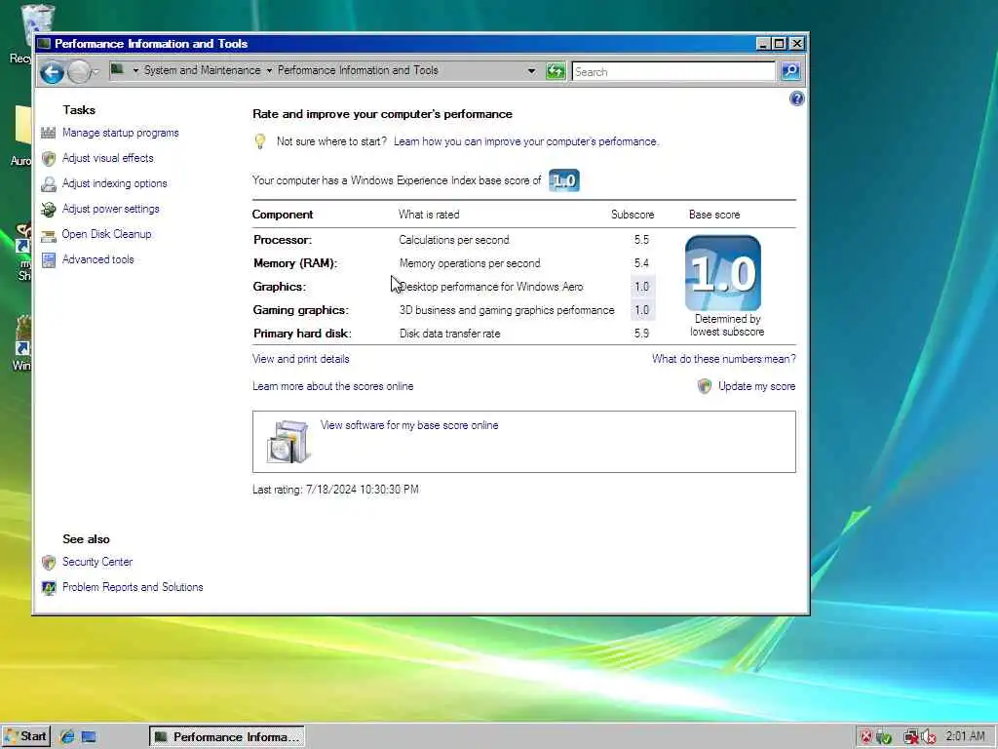Select Performance Information and Tools breadcrumb

click(358, 70)
